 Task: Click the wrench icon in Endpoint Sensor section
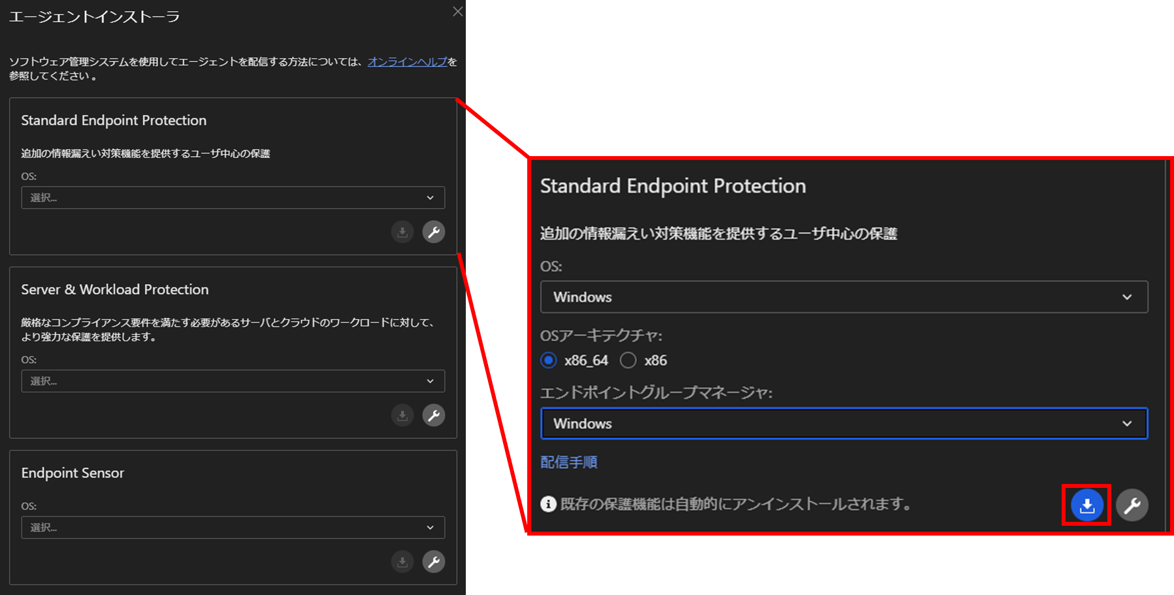[433, 562]
